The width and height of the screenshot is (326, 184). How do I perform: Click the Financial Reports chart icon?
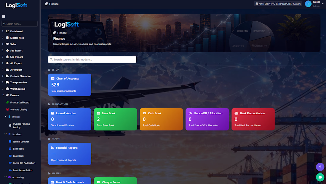click(52, 147)
